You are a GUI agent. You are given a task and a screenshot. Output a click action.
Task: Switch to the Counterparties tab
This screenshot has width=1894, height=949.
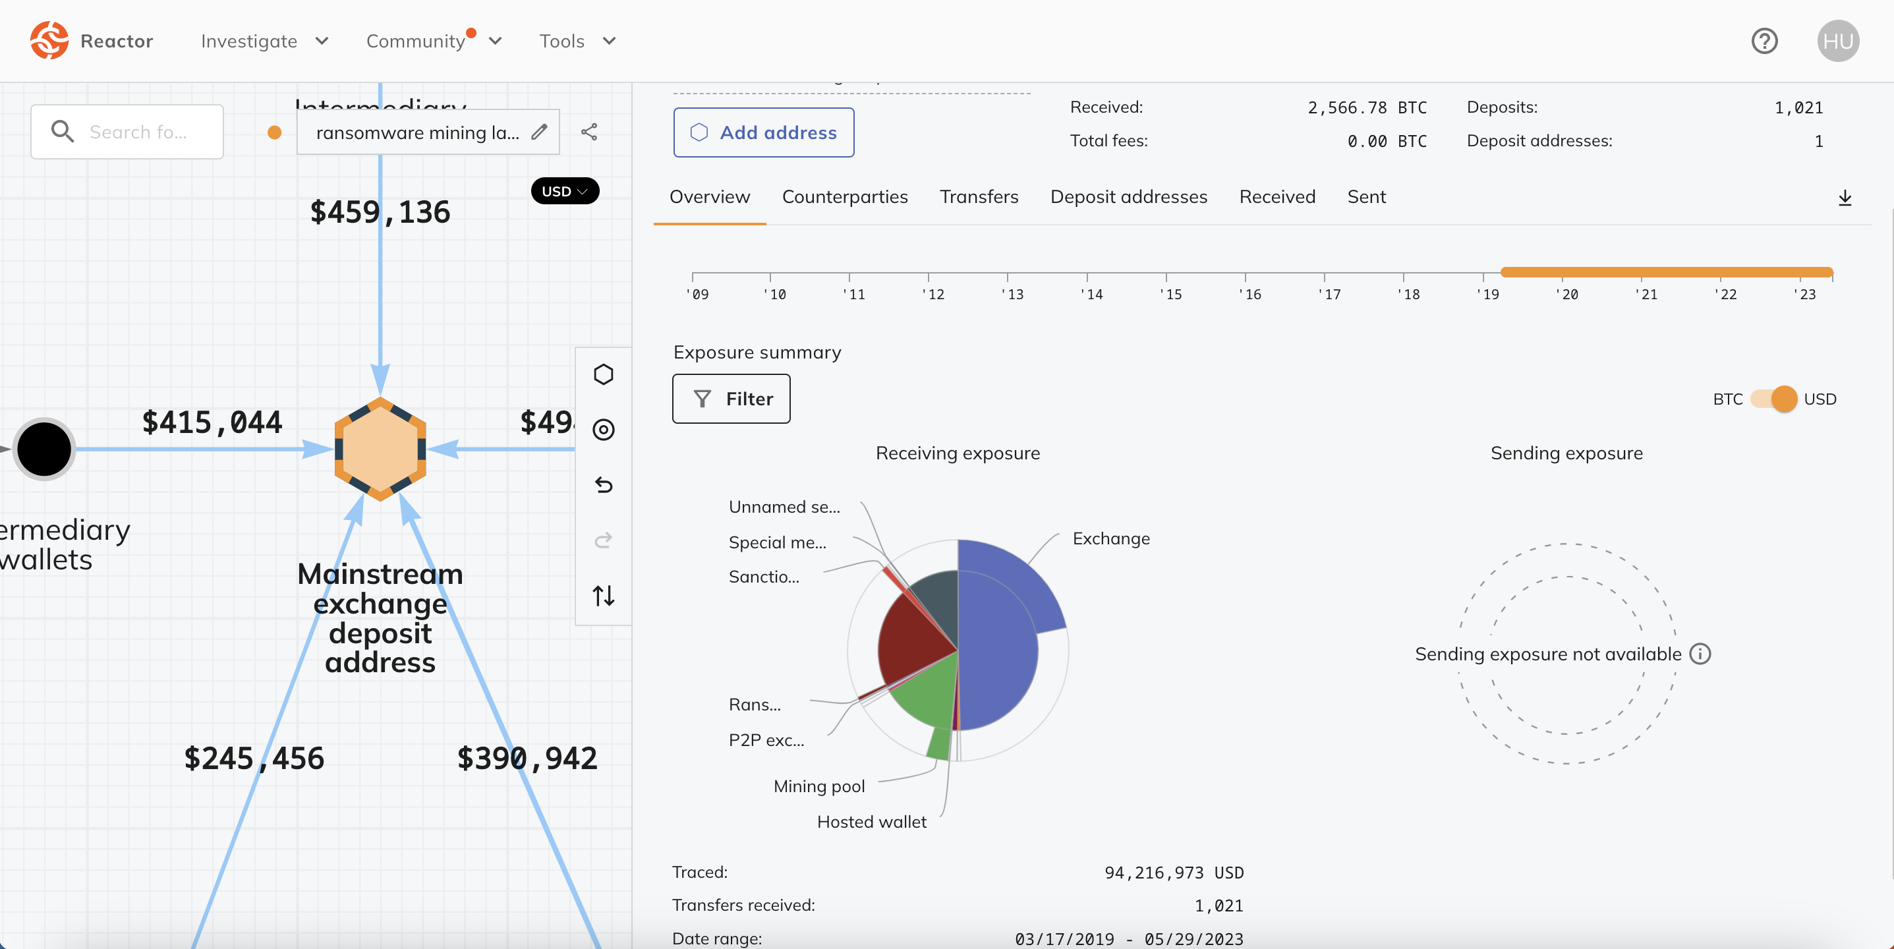point(844,197)
